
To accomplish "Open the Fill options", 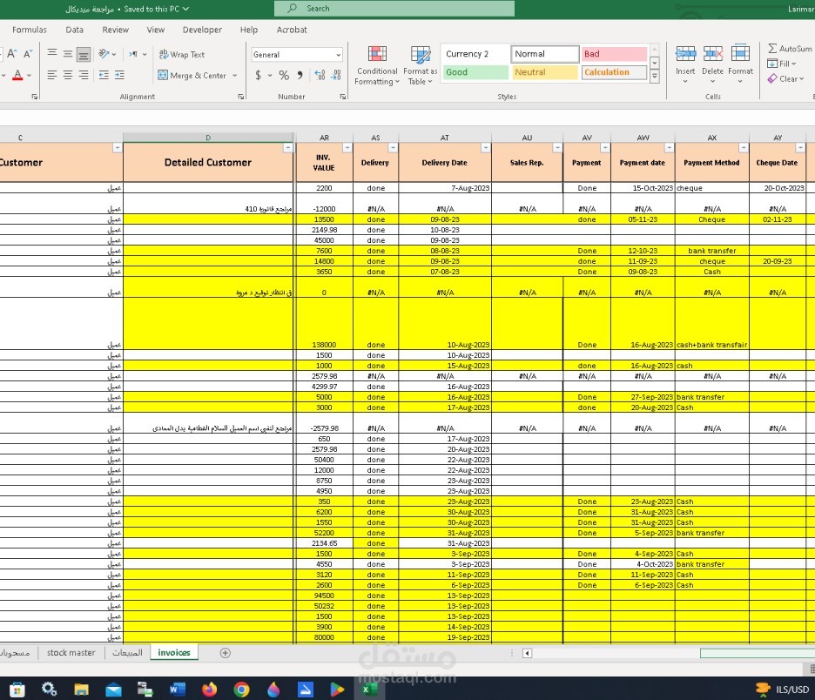I will click(x=782, y=64).
